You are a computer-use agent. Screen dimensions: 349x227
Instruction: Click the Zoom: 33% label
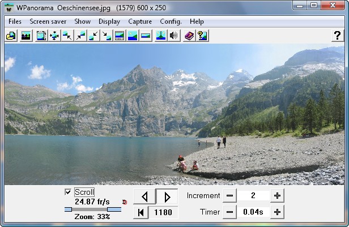tap(92, 217)
